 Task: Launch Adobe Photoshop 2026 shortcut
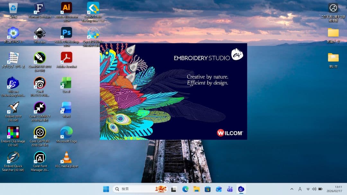point(67,37)
